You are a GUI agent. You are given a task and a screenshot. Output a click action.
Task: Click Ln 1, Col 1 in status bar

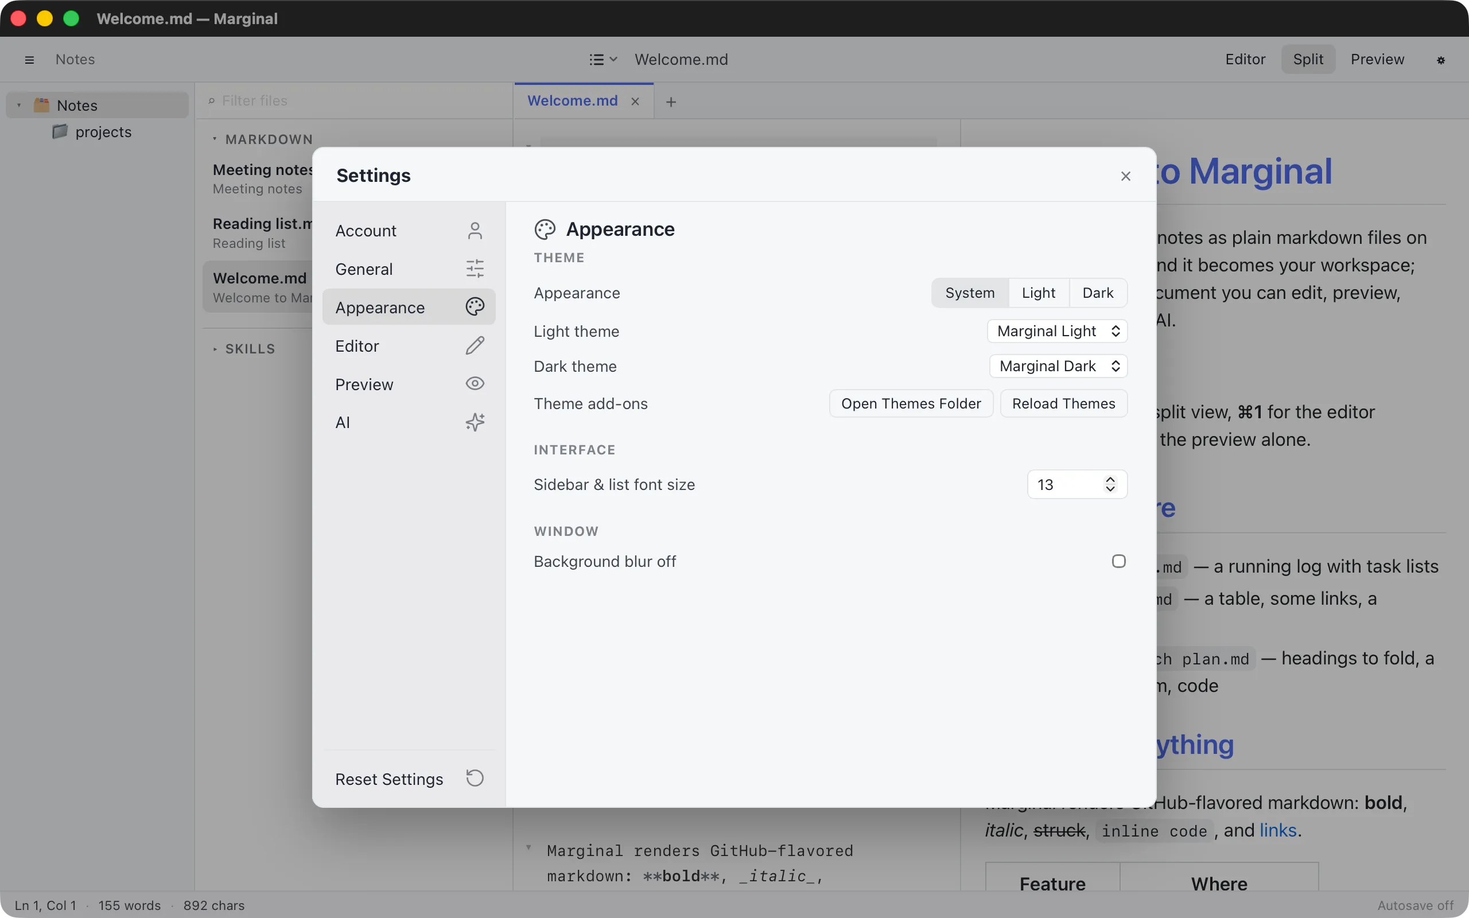click(x=45, y=905)
